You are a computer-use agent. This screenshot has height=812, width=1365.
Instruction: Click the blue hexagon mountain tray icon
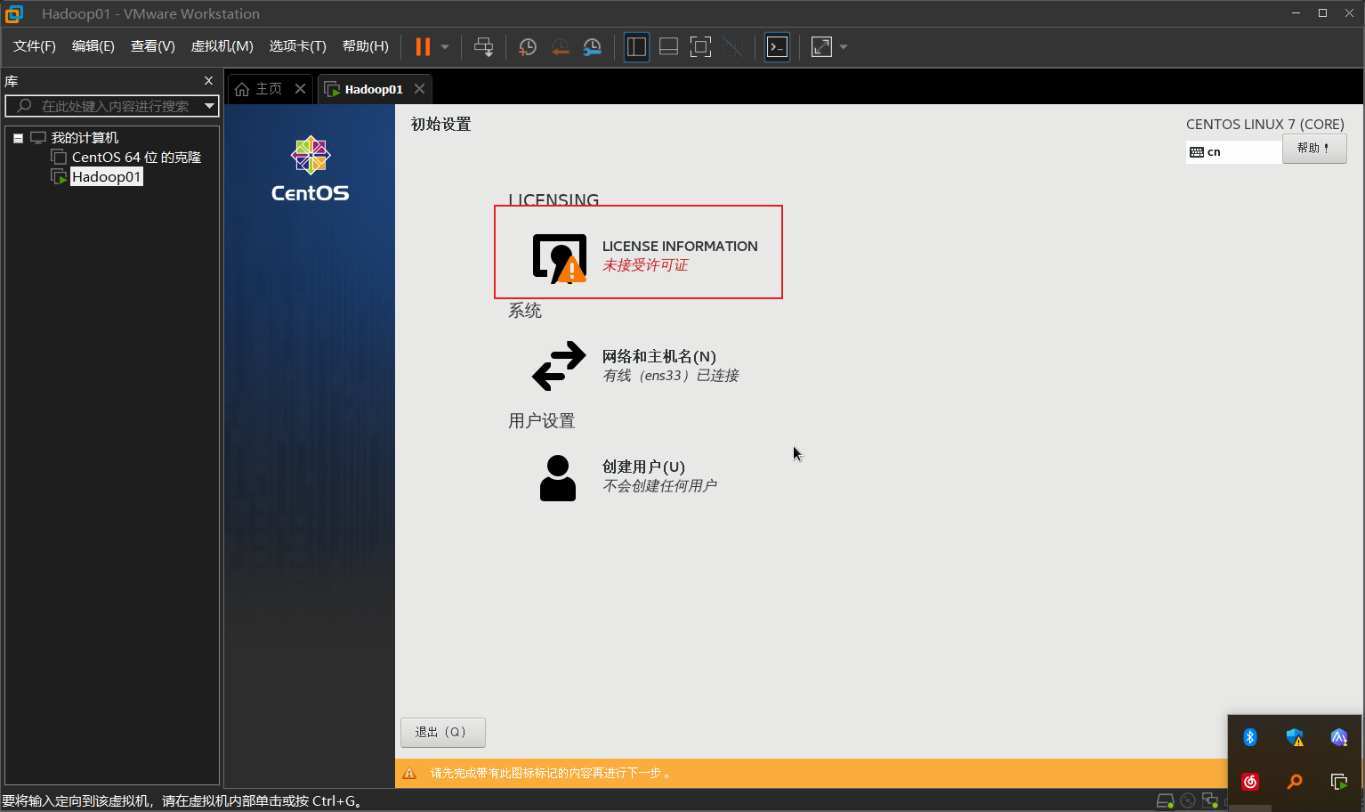1339,737
